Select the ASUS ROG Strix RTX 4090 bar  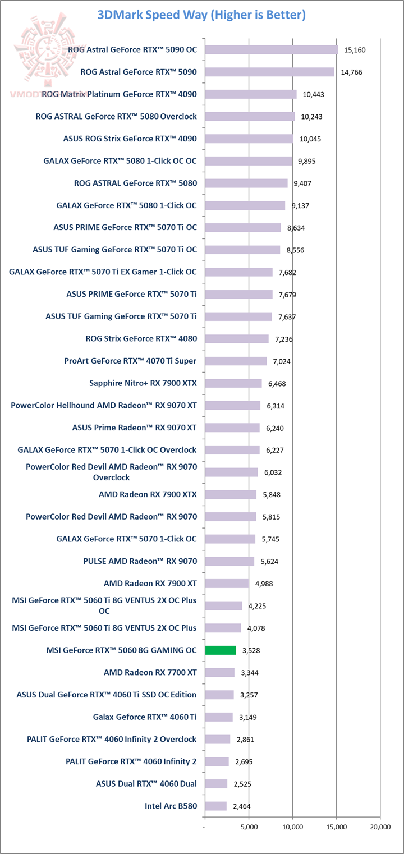click(249, 139)
